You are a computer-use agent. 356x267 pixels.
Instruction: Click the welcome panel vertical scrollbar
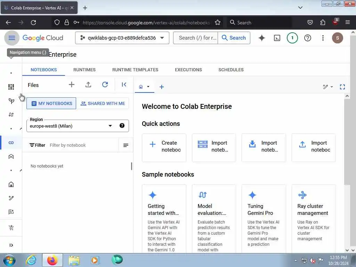coord(347,142)
